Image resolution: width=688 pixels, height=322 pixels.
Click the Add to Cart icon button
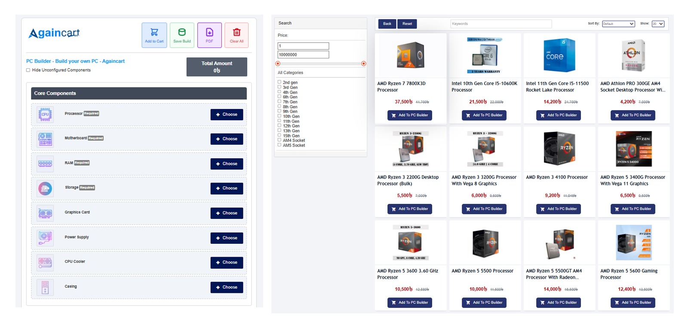click(154, 35)
